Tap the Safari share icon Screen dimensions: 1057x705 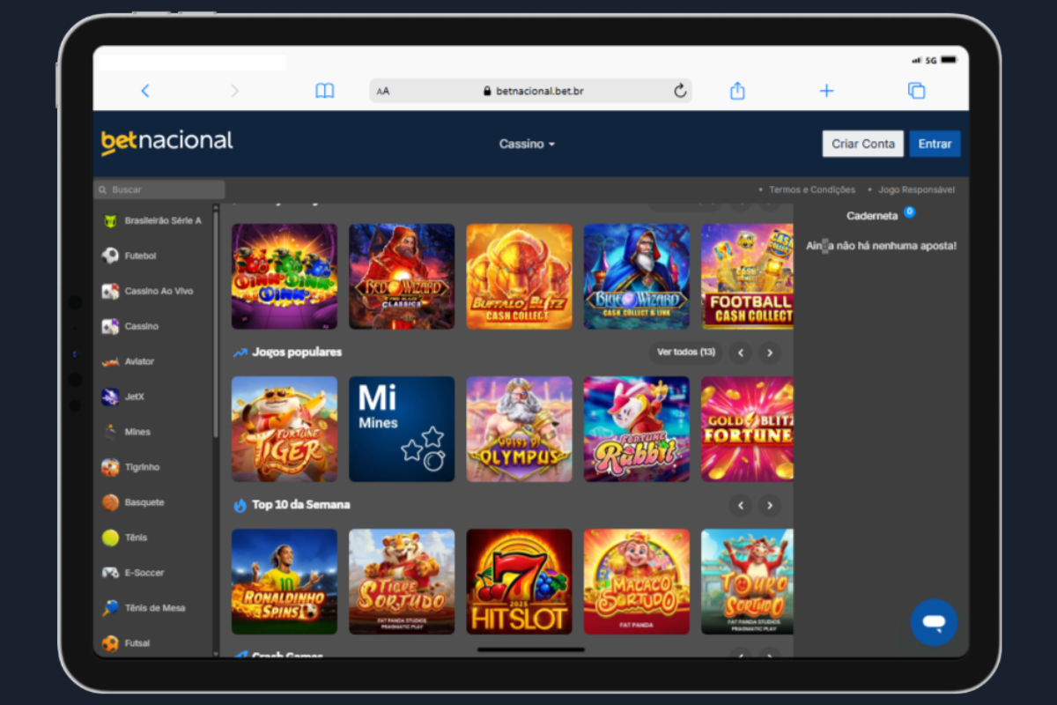click(x=737, y=91)
